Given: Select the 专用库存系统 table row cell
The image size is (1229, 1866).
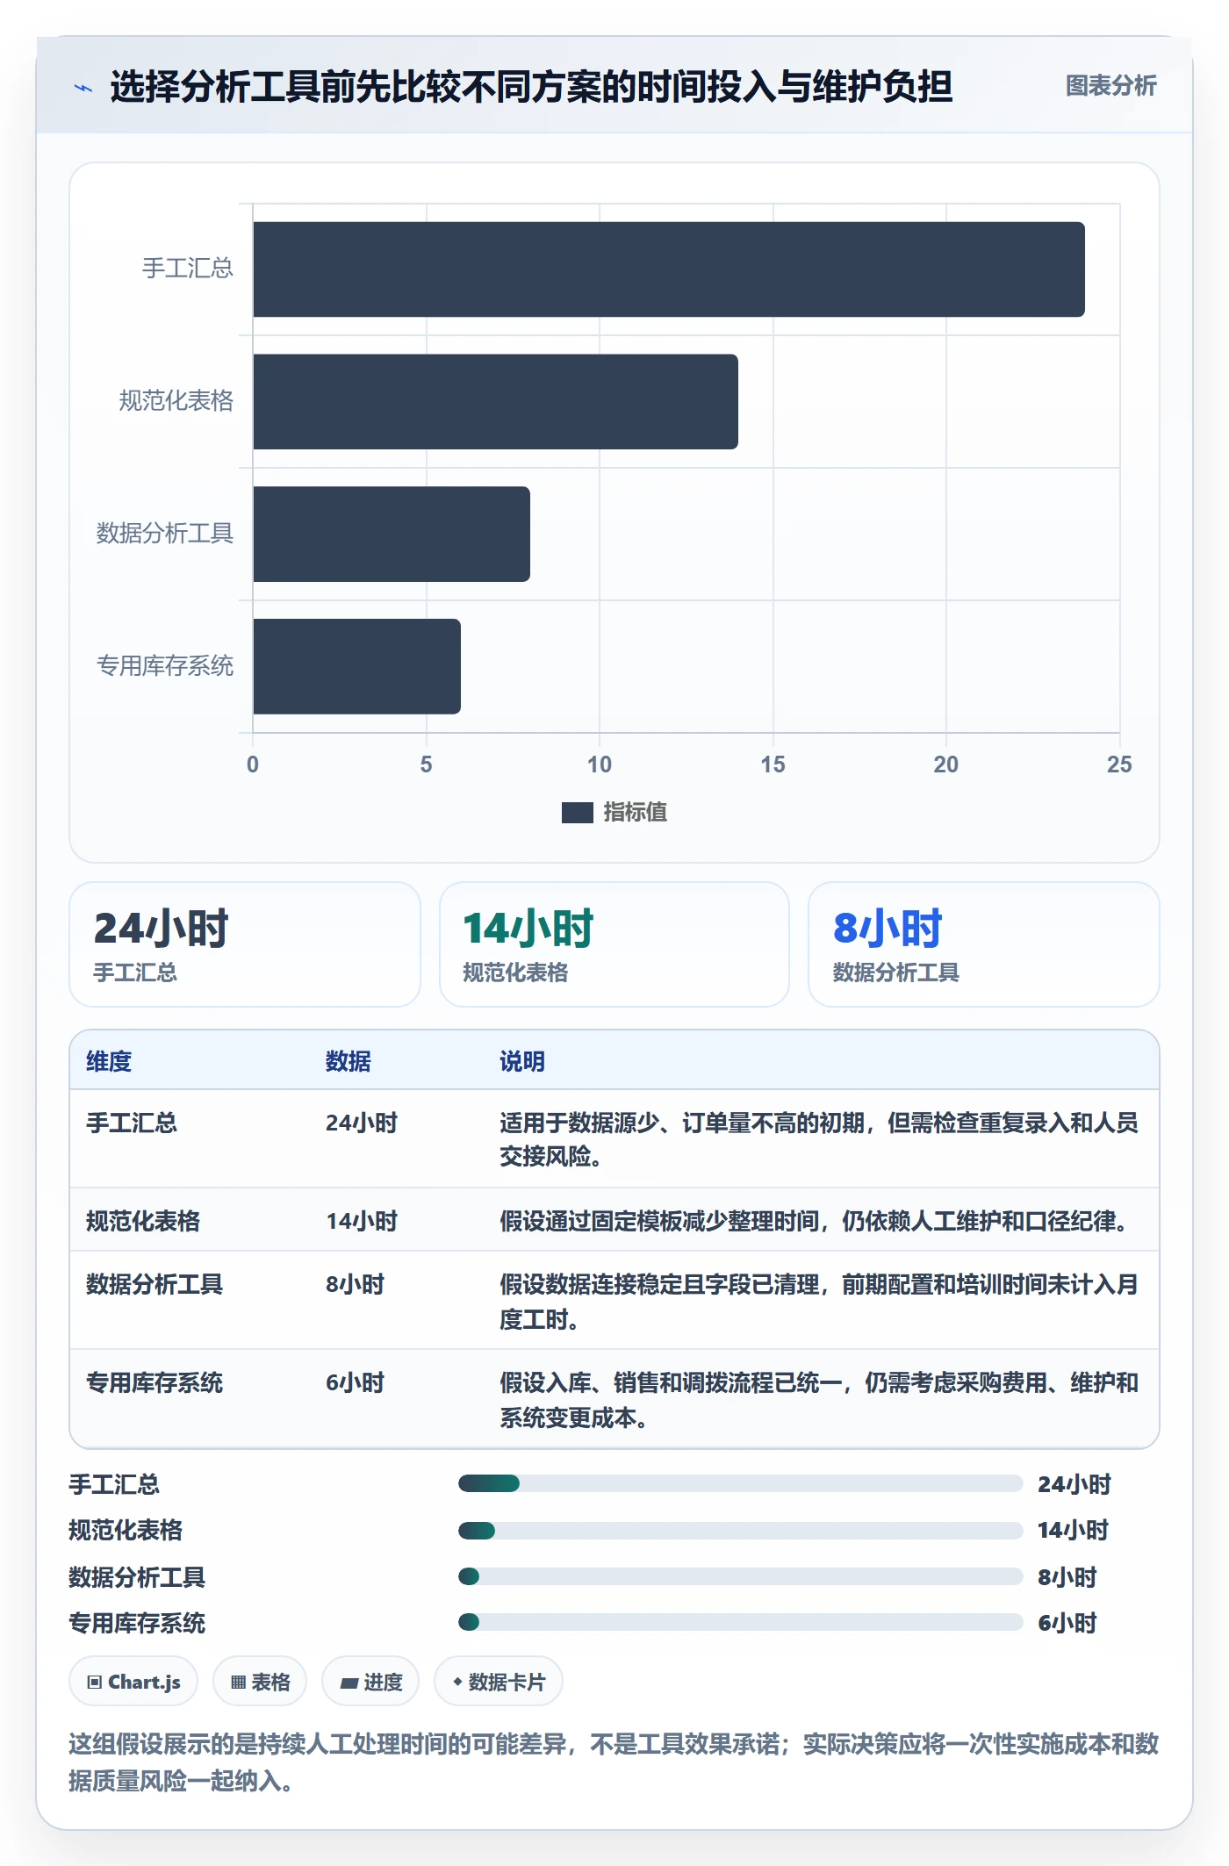Looking at the screenshot, I should point(155,1382).
